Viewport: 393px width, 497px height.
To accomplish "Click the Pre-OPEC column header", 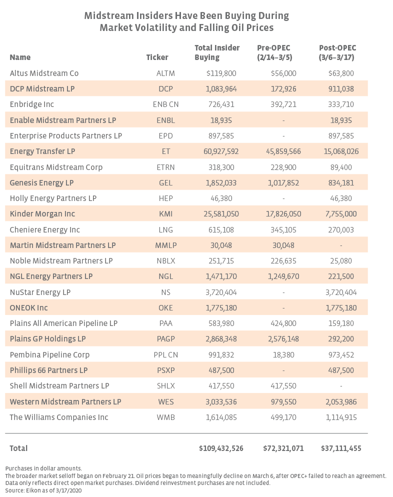I will [x=274, y=52].
